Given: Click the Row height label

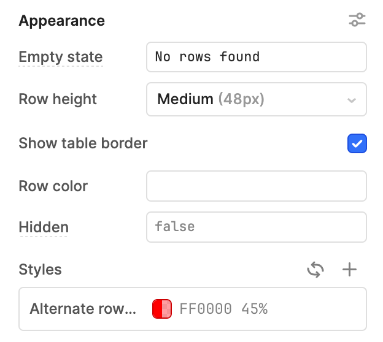Looking at the screenshot, I should (x=58, y=99).
